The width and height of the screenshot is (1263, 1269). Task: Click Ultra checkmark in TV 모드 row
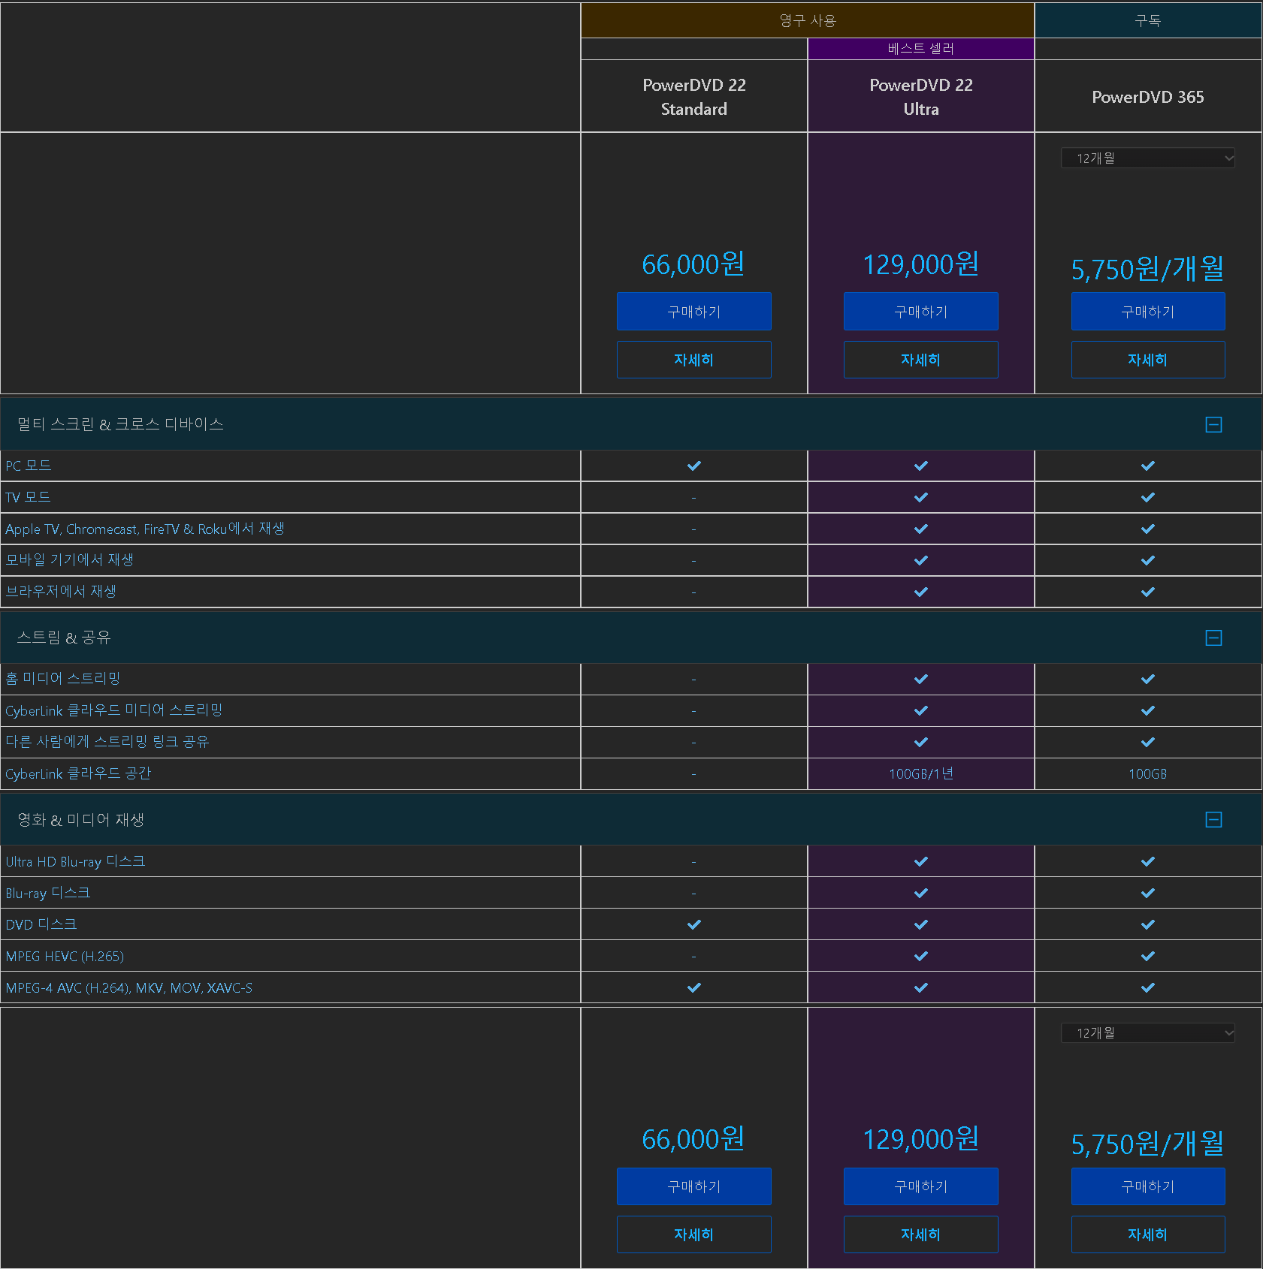pyautogui.click(x=920, y=497)
